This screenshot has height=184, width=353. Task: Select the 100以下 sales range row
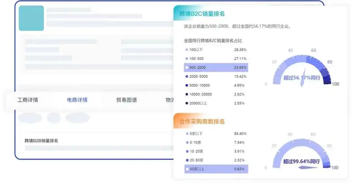216,50
